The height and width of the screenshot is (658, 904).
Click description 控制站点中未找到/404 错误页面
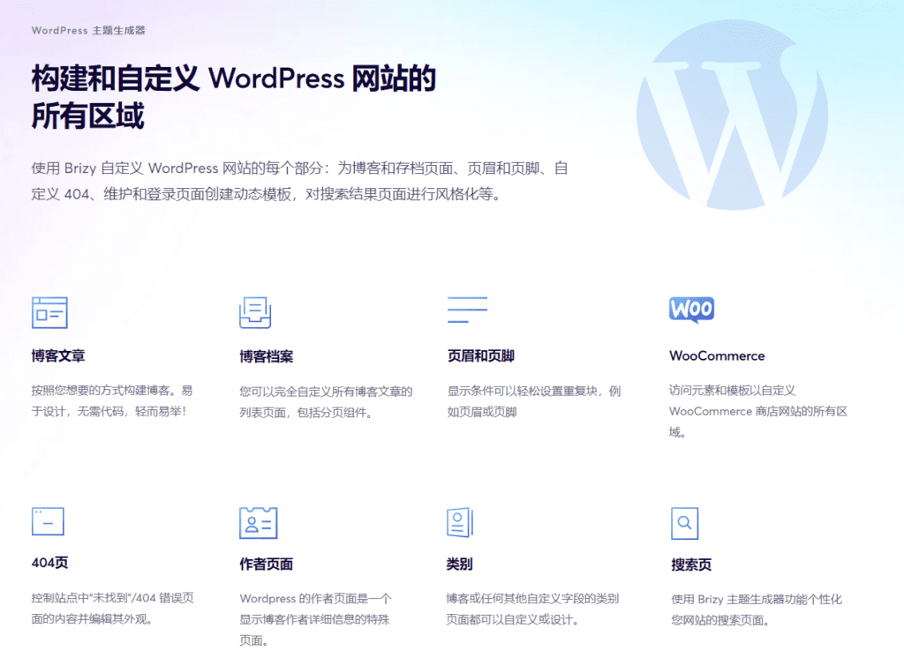[x=112, y=609]
